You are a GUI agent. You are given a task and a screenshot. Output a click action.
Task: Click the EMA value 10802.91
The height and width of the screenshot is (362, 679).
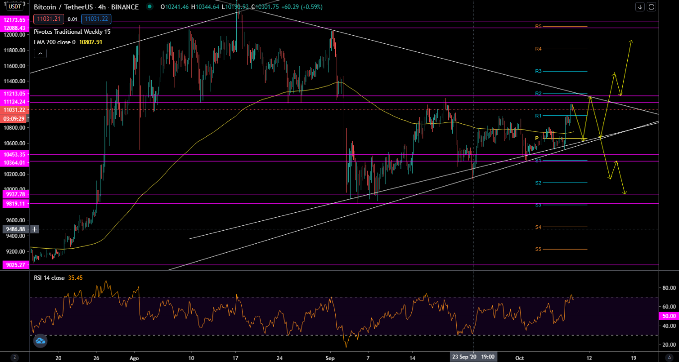point(91,42)
